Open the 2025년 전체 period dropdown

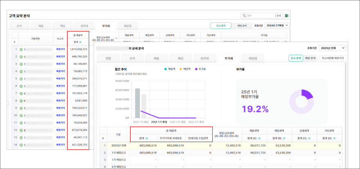pos(332,48)
